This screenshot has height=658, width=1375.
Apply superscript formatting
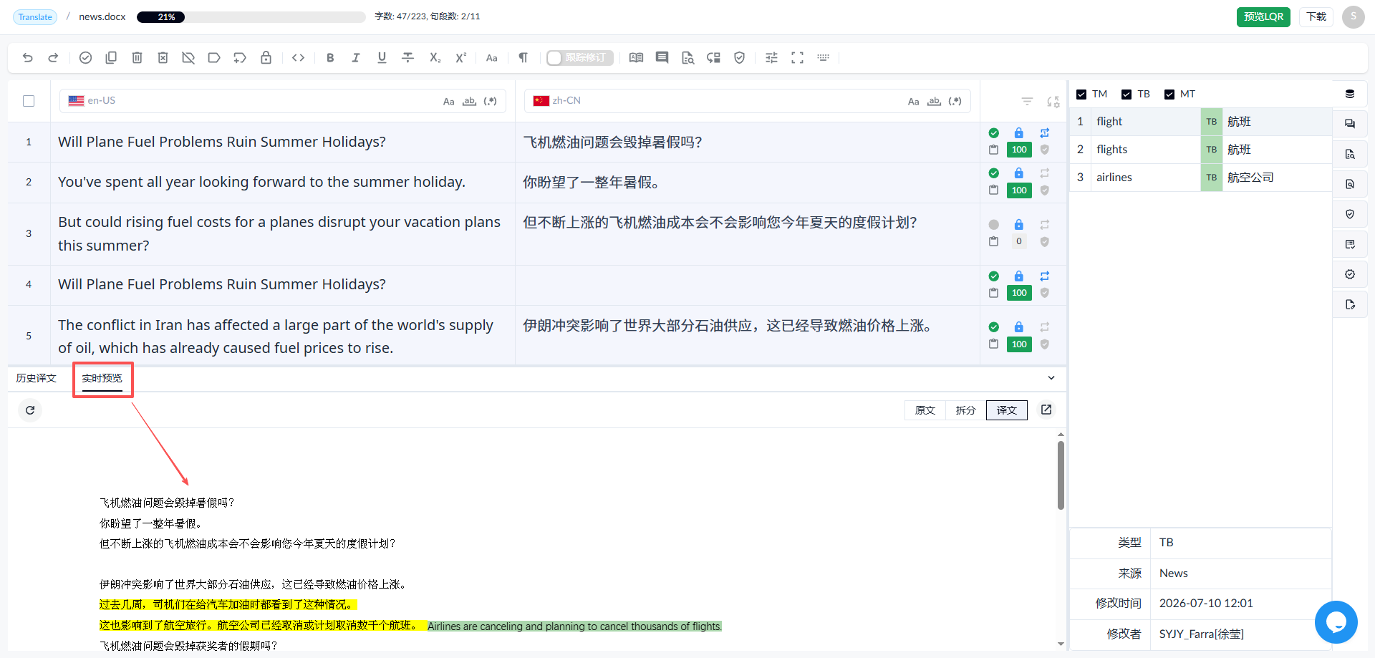tap(461, 58)
